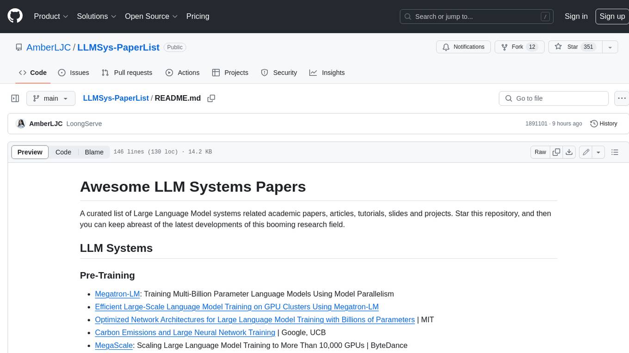Switch to the Issues tab
The height and width of the screenshot is (353, 629).
pyautogui.click(x=74, y=73)
